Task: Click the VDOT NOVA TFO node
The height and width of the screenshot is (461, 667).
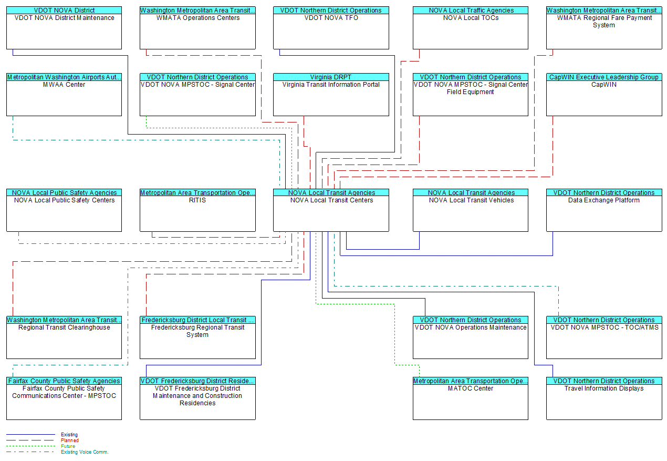Action: (331, 28)
